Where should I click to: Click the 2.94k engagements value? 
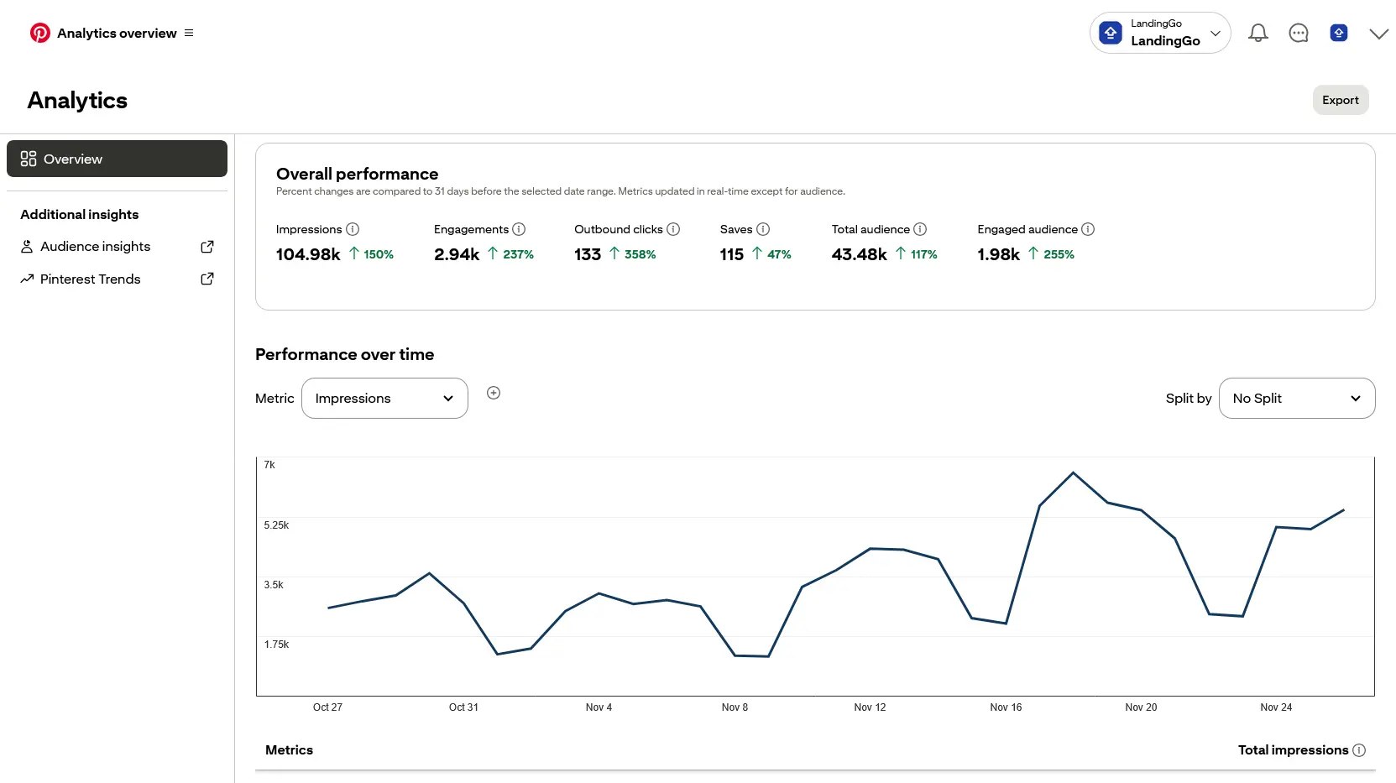pos(457,254)
